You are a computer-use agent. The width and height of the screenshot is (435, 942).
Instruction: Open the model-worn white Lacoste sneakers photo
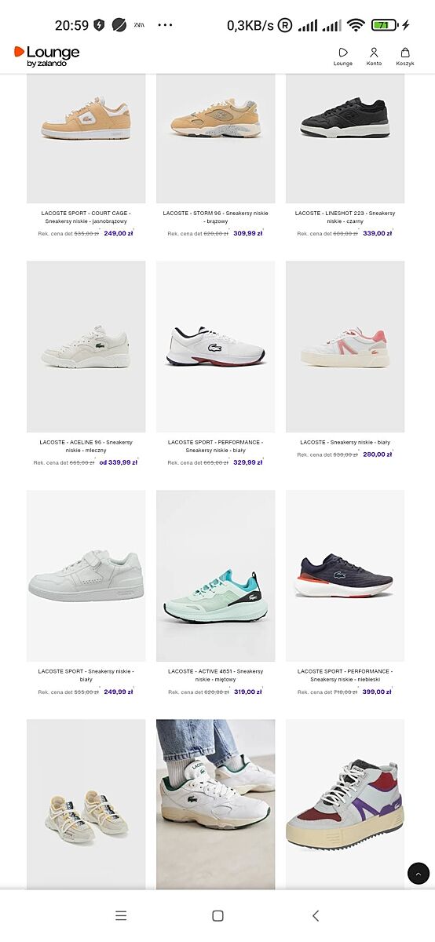[216, 805]
